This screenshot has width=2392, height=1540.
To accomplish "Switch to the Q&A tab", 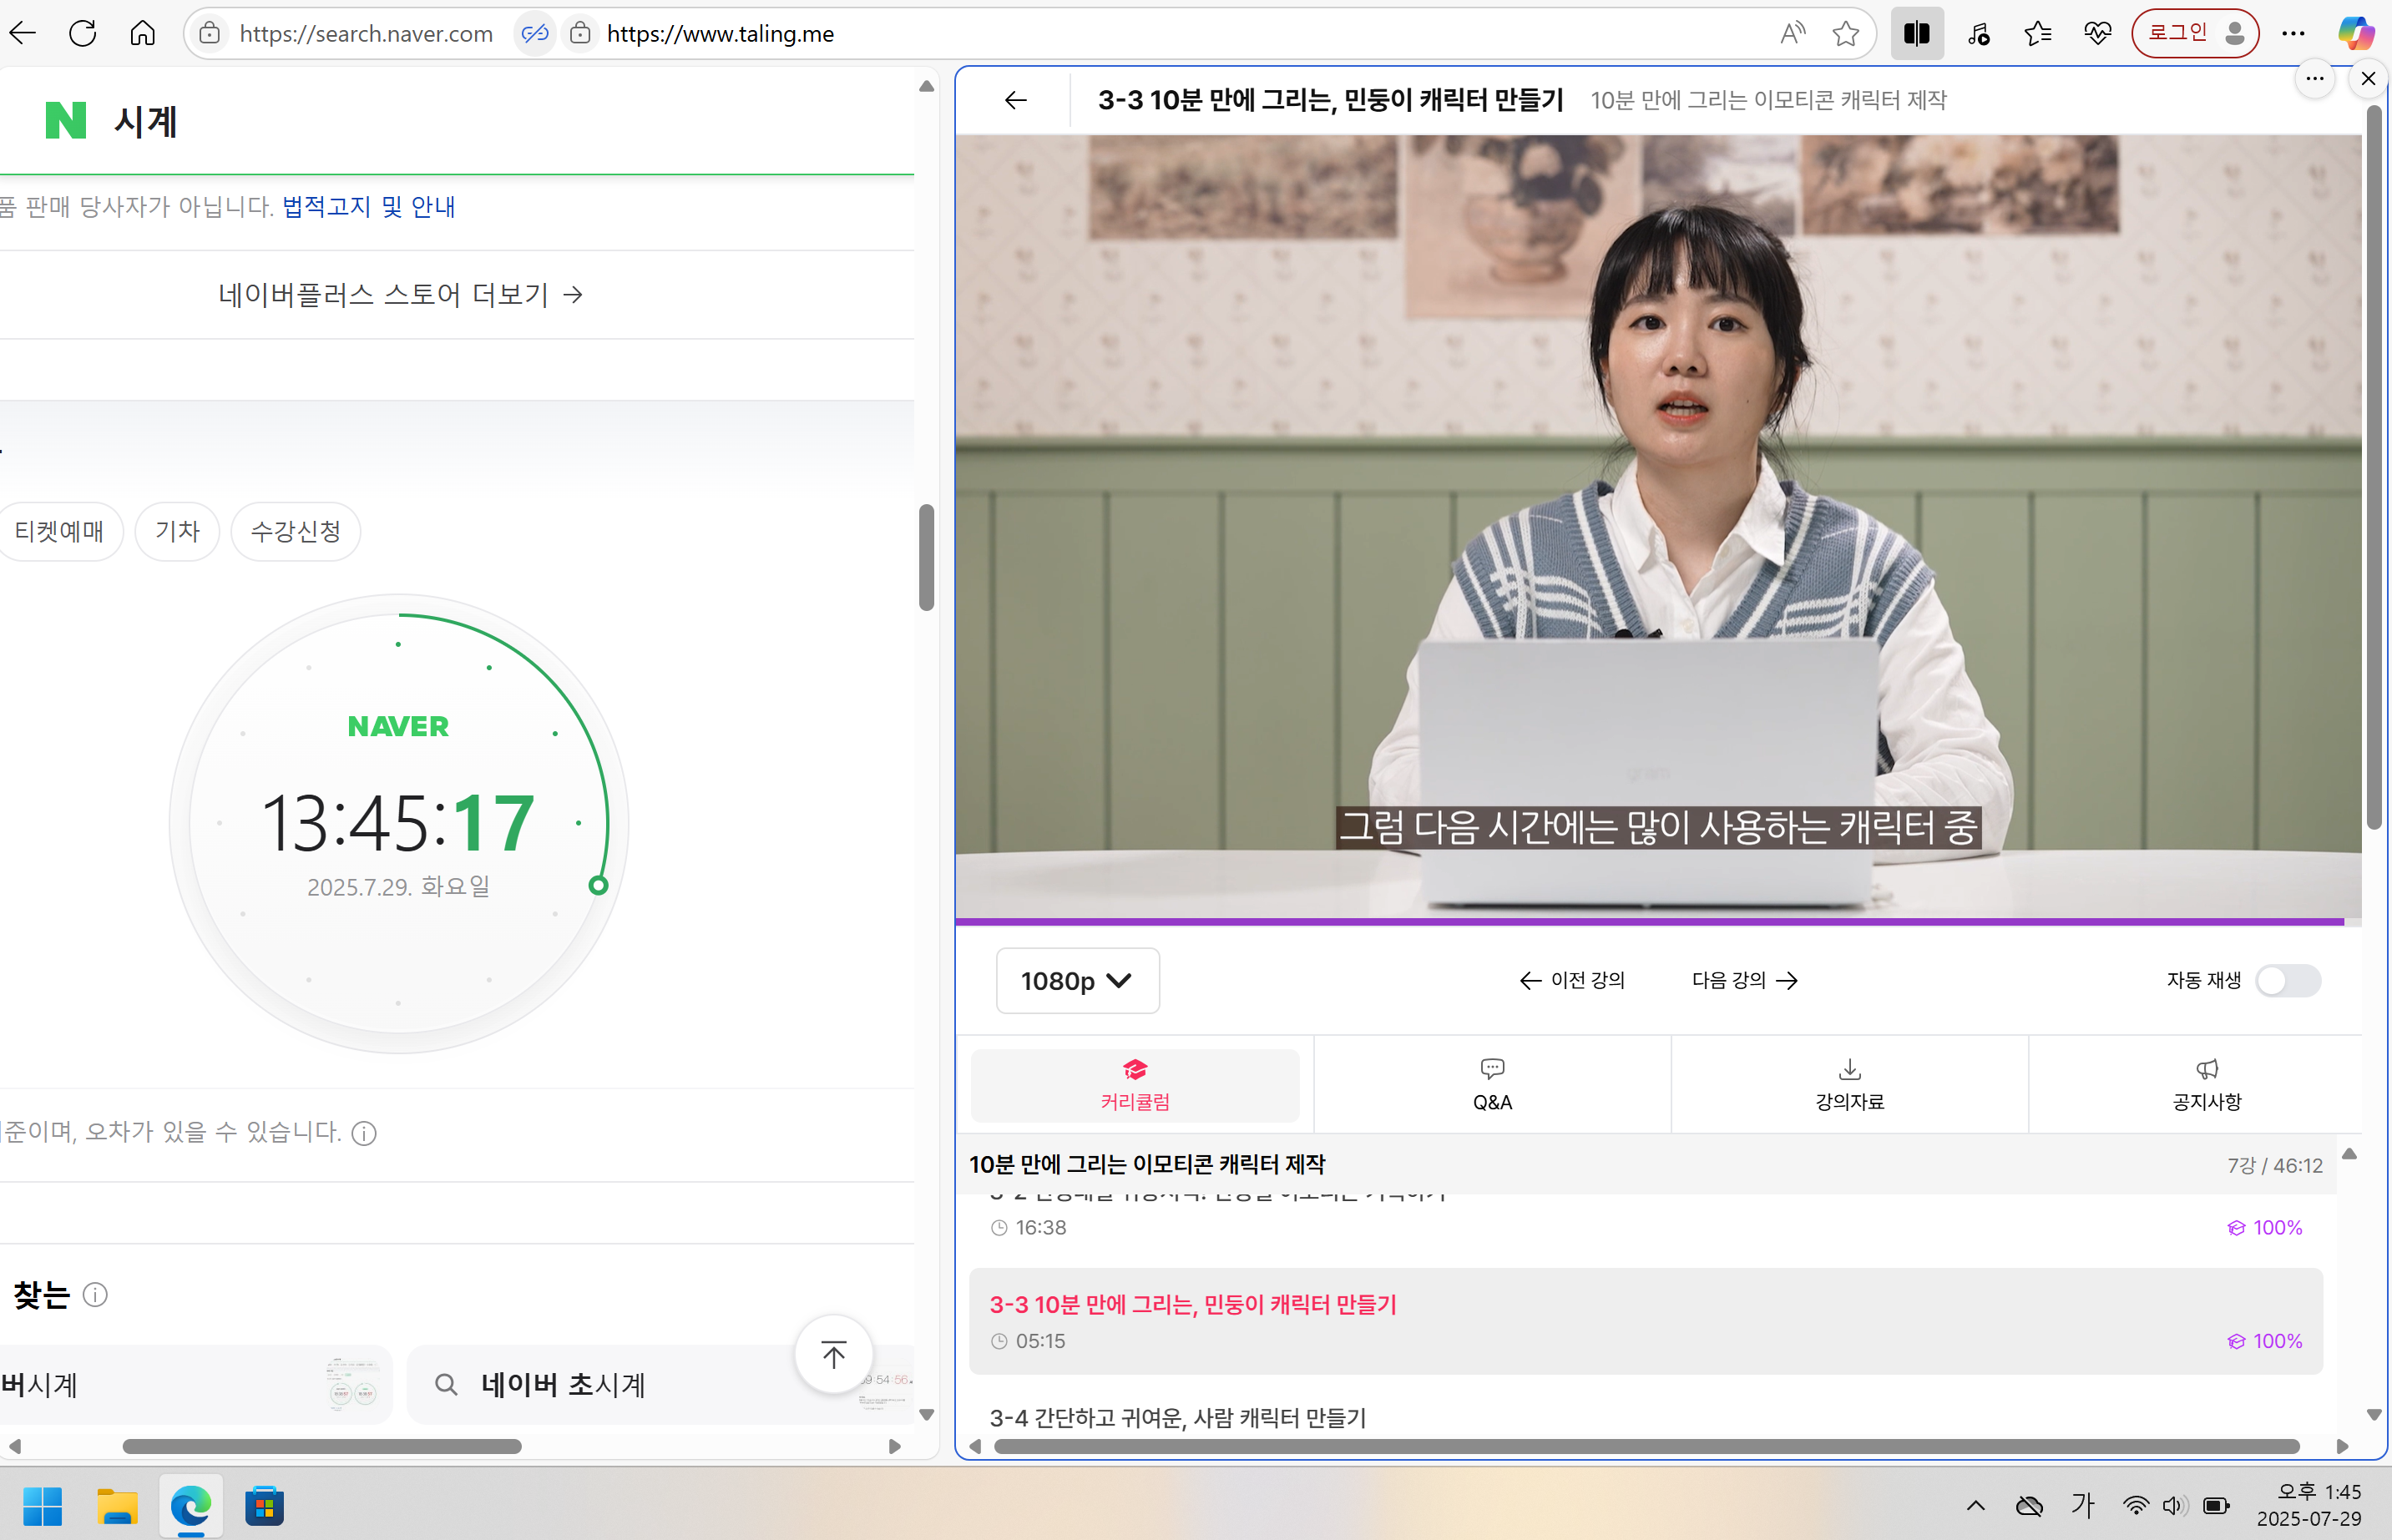I will point(1491,1085).
